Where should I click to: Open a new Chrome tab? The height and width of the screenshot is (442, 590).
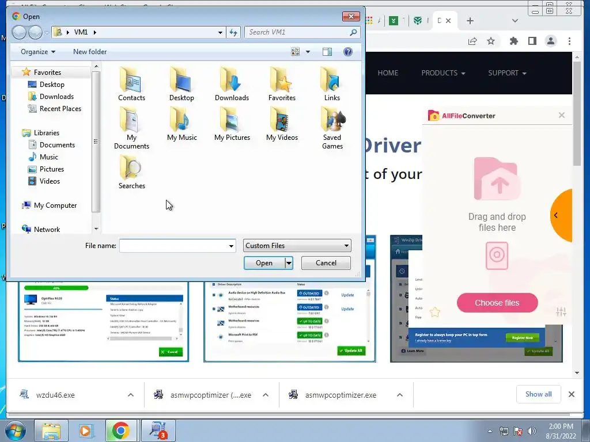470,21
